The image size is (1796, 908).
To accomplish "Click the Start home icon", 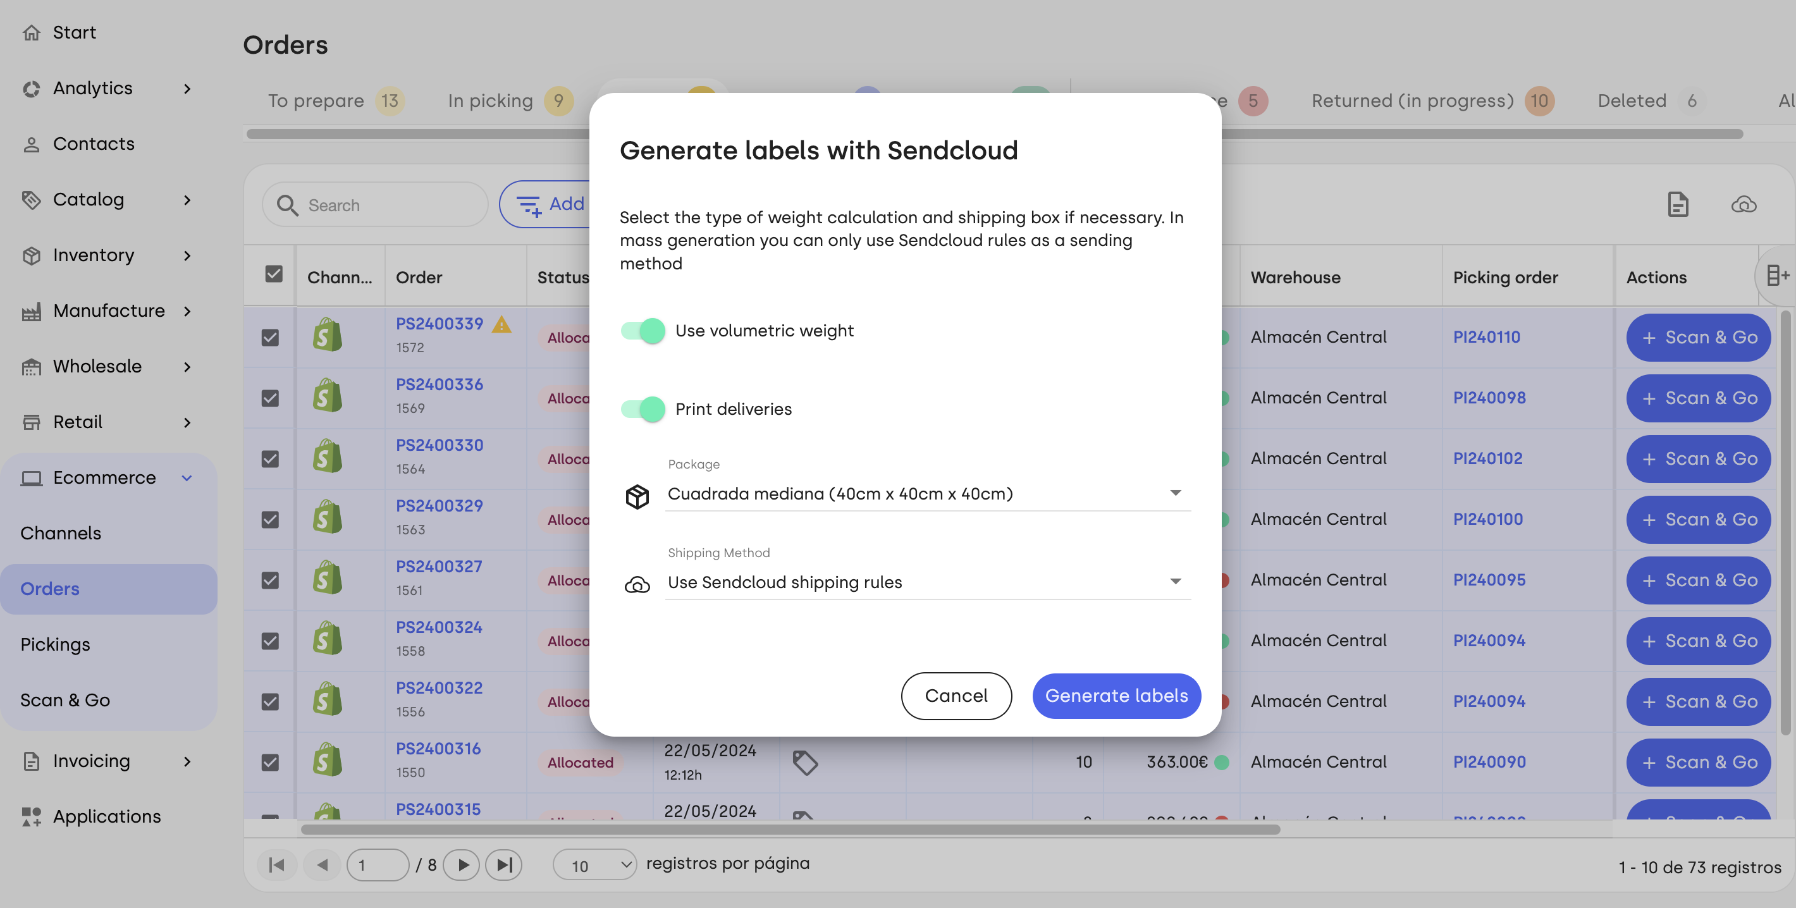I will tap(32, 32).
